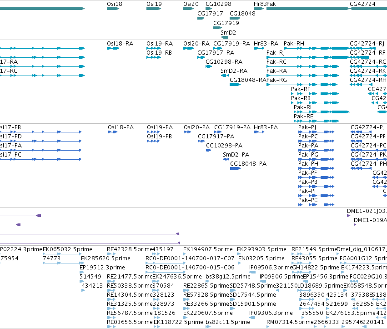The height and width of the screenshot is (329, 387).
Task: Select the SmD2-RA transcript label
Action: tap(234, 71)
